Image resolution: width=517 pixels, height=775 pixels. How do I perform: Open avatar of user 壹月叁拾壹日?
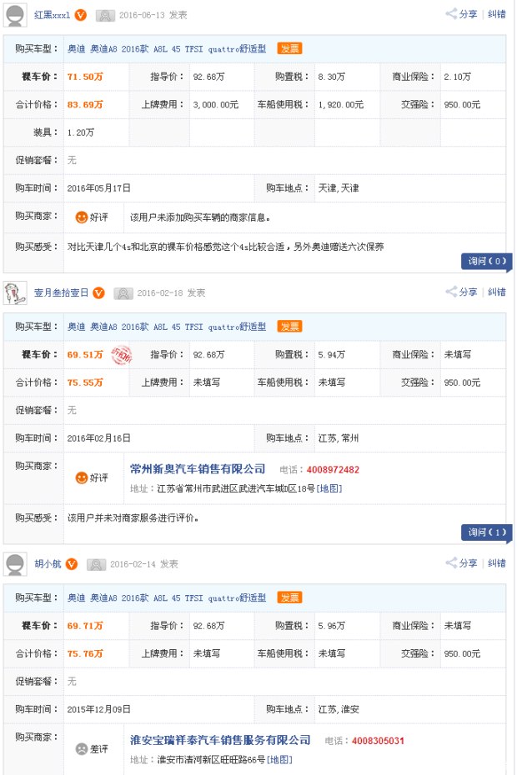pyautogui.click(x=15, y=292)
